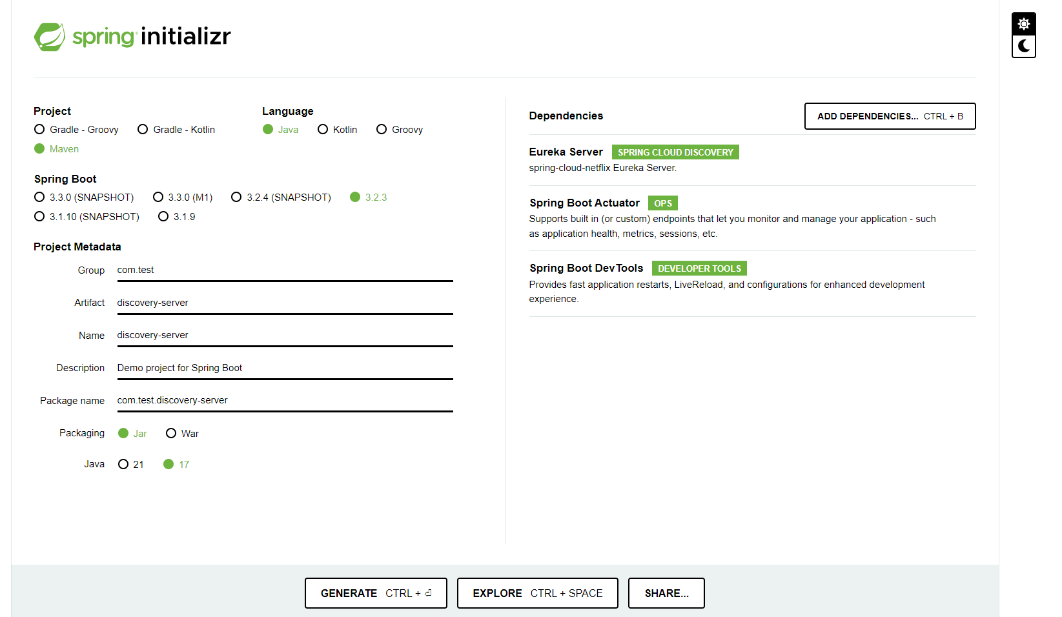Screen dimensions: 1062x617
Task: Select Spring Boot 3.3.0 (M1)
Action: [183, 197]
